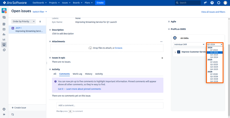Click the epic icon of JDCP-1
This screenshot has width=230, height=118.
pyautogui.click(x=13, y=28)
